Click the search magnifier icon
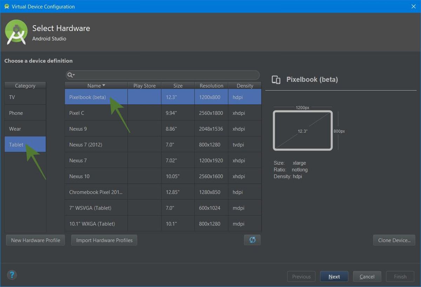Viewport: 421px width, 287px height. tap(70, 75)
